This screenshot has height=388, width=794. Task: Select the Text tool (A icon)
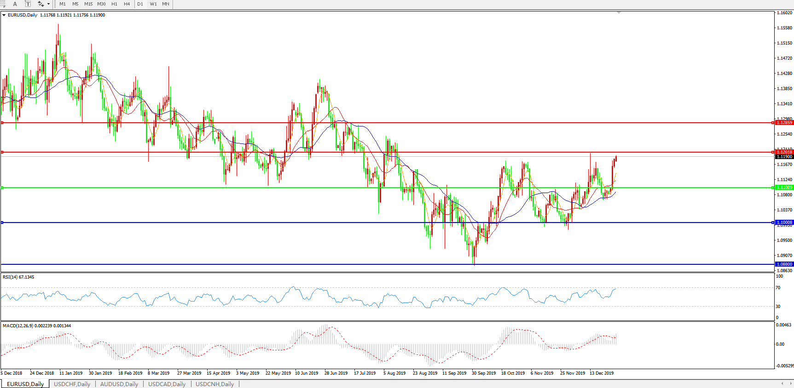(x=15, y=4)
